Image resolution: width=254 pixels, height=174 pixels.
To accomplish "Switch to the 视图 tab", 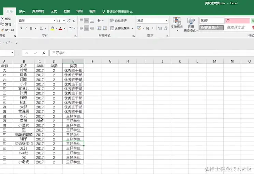I will coord(92,11).
